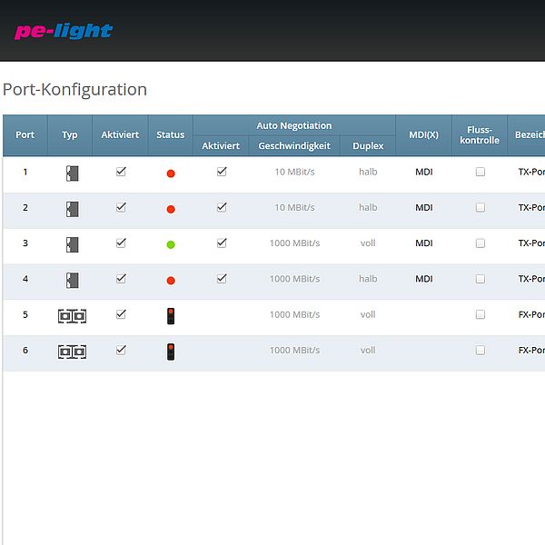Toggle auto negotiation checkbox for port 2
The image size is (545, 545).
(x=222, y=207)
